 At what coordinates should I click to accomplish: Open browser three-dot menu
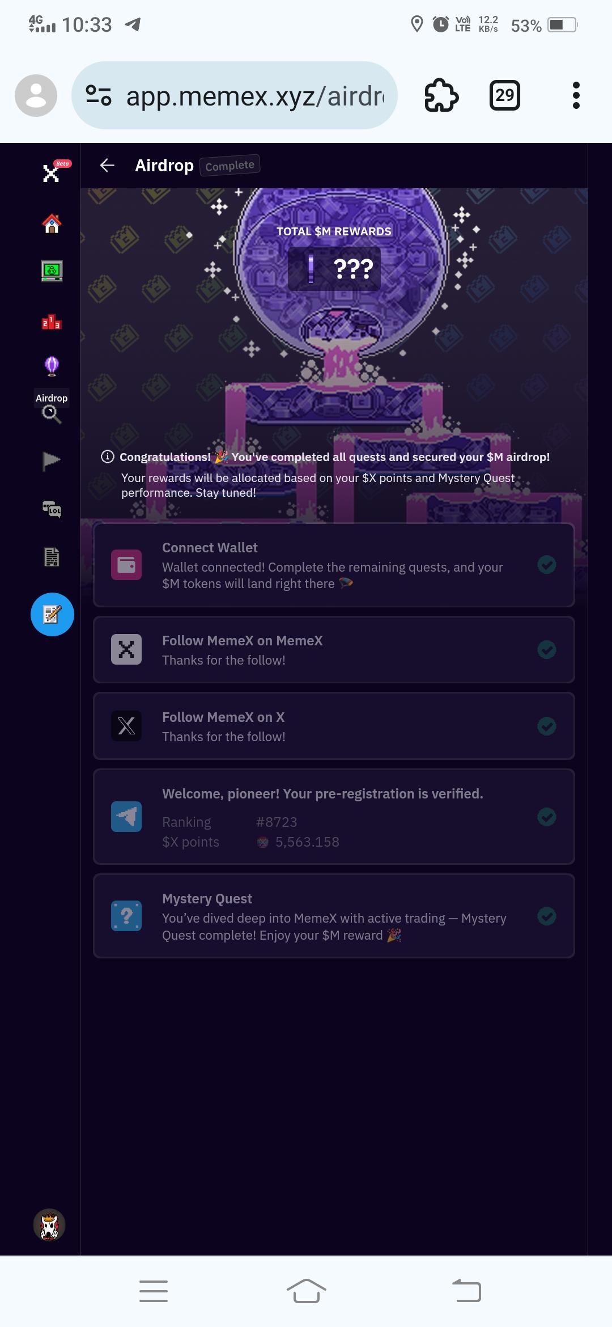point(576,95)
